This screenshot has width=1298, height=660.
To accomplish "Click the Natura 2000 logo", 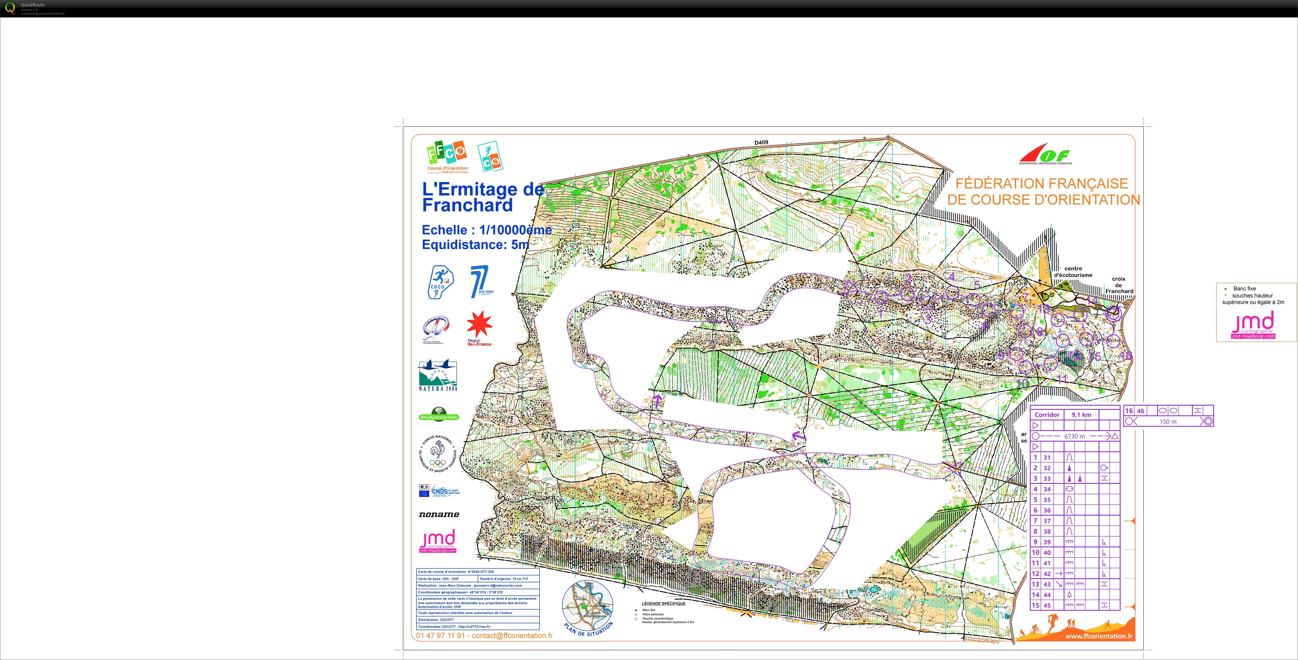I will coord(438,375).
